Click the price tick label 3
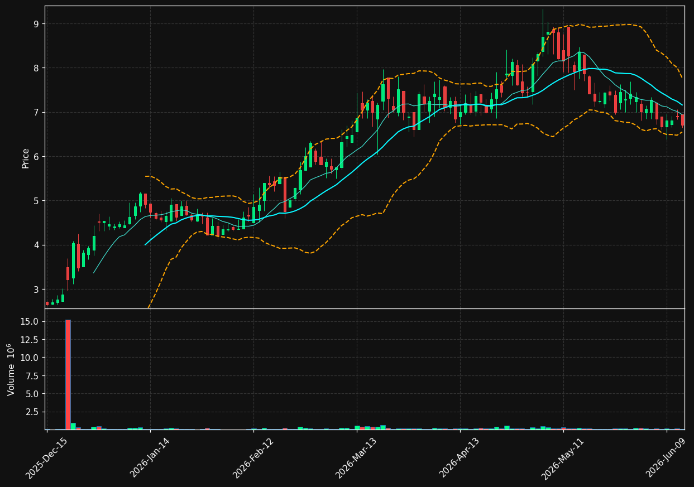This screenshot has height=487, width=694. point(36,290)
